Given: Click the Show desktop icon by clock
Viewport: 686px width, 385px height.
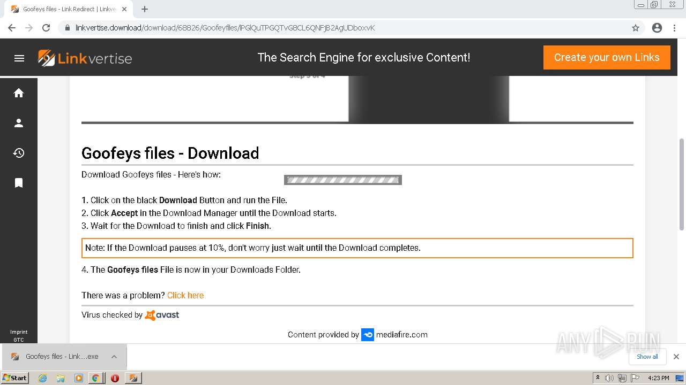Looking at the screenshot, I should (x=680, y=378).
